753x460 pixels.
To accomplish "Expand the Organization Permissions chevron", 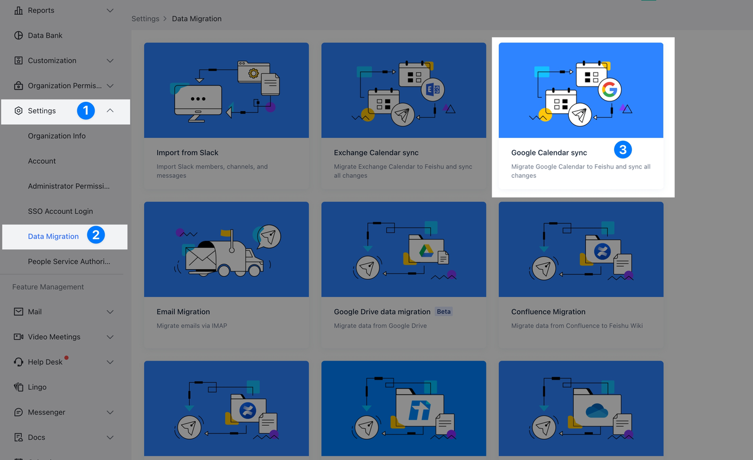I will [x=110, y=86].
